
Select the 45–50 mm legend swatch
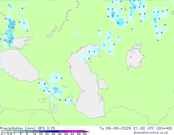click(x=81, y=131)
